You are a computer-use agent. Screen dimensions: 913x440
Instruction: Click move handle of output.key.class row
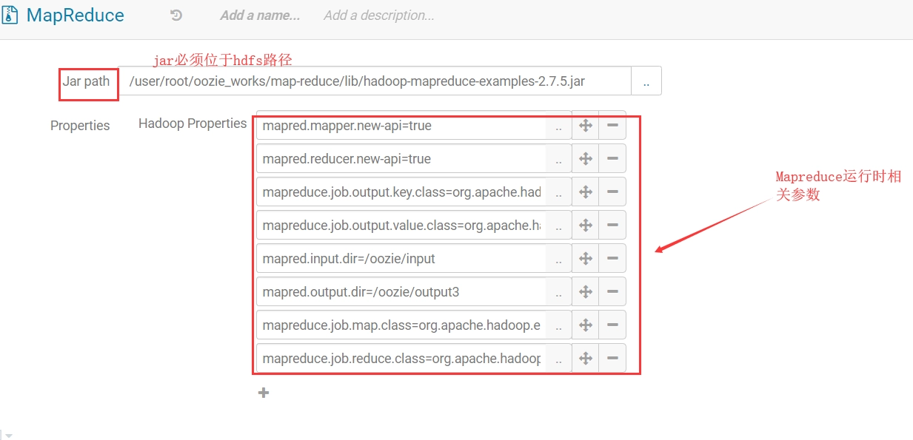pos(585,192)
